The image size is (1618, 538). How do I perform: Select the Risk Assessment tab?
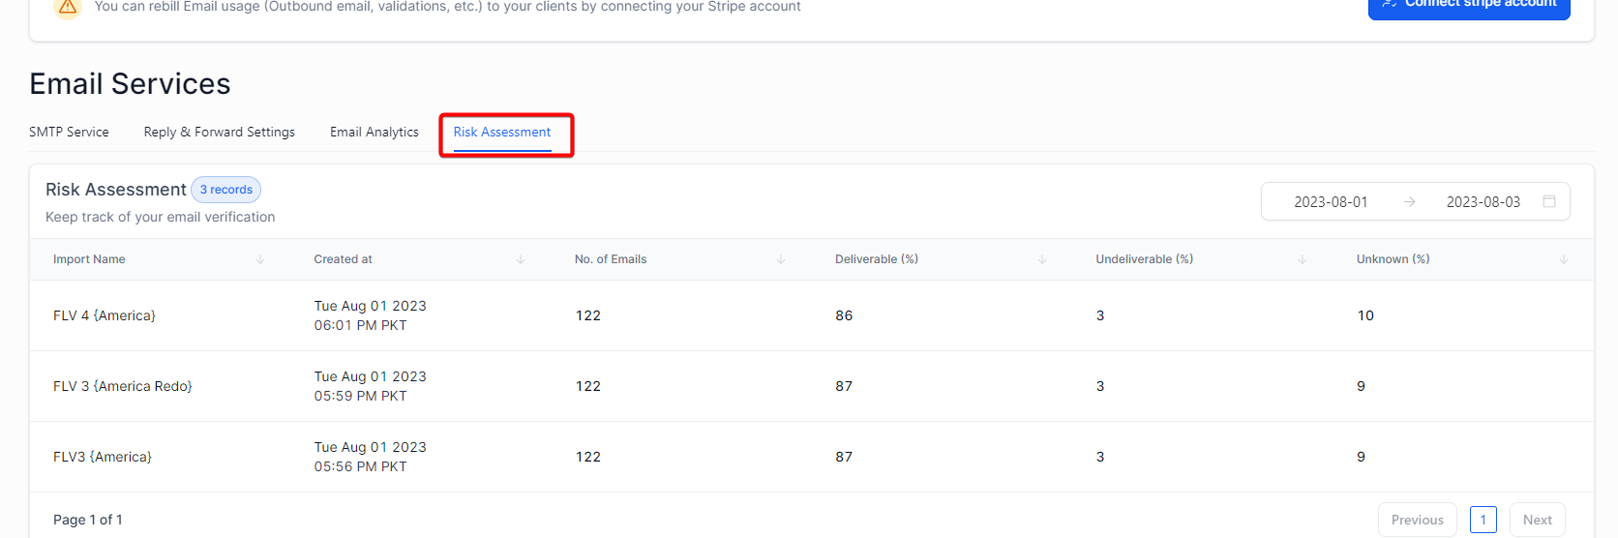502,132
